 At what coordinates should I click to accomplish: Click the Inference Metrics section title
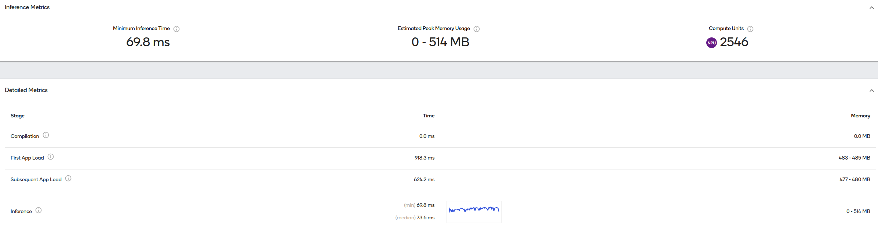[27, 7]
